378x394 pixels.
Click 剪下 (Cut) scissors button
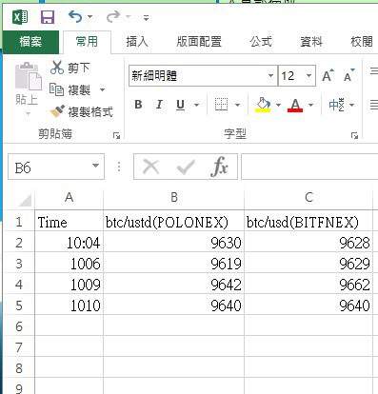point(70,68)
